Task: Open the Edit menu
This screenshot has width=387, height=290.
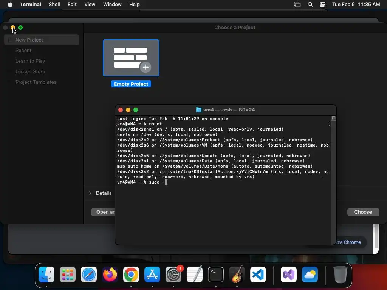Action: 72,4
